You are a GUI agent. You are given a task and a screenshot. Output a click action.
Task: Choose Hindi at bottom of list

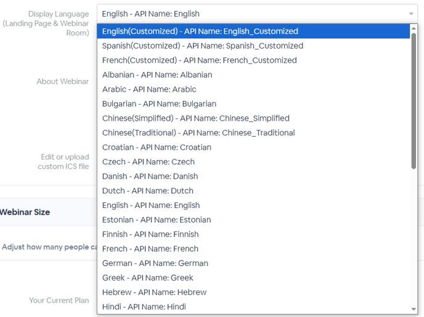click(253, 307)
